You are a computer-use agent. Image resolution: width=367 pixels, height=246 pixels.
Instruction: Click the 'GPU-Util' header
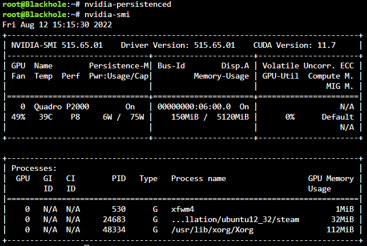281,76
